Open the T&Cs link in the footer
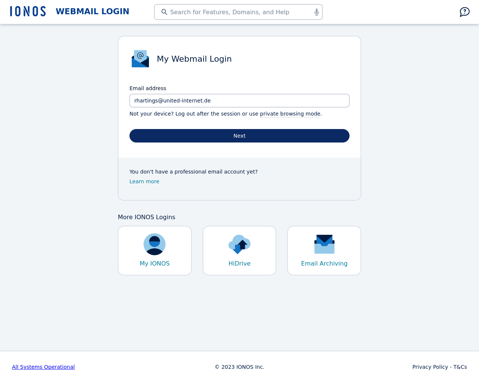 click(x=460, y=367)
